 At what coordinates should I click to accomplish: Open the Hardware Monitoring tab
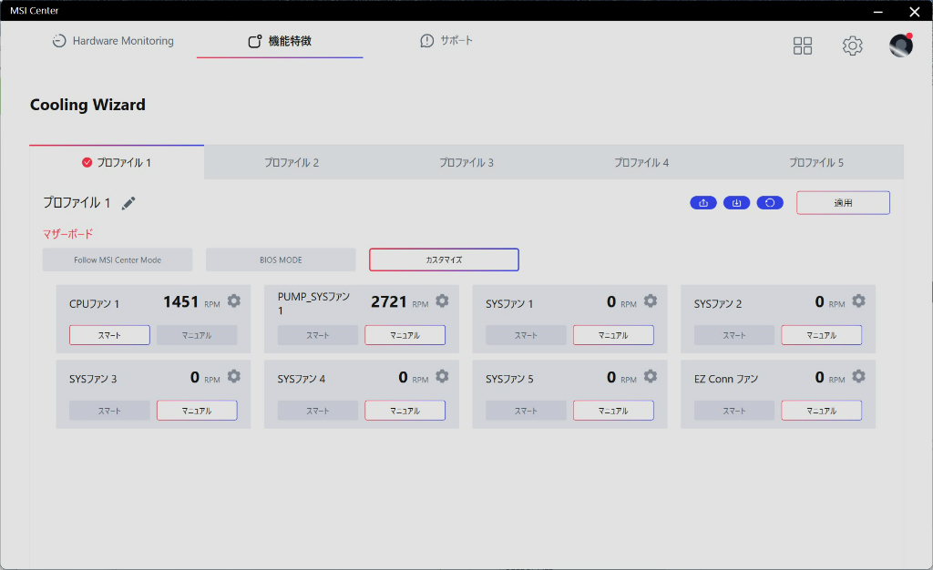pyautogui.click(x=113, y=41)
